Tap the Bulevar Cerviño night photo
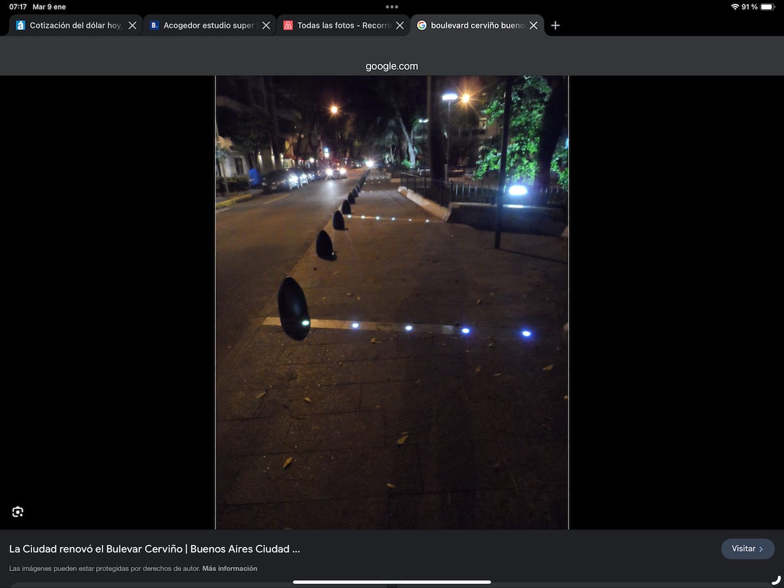784x588 pixels. 392,302
